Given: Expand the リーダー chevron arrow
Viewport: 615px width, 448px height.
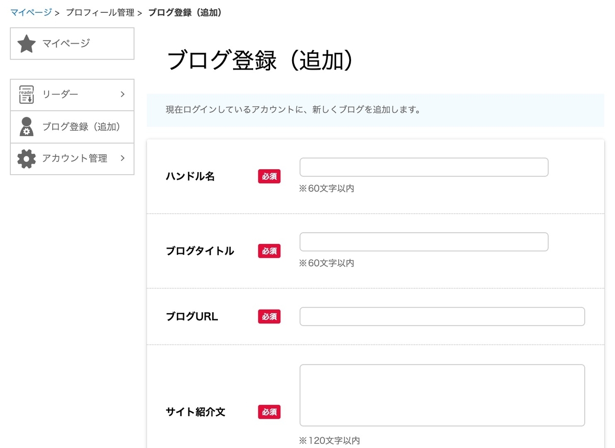Looking at the screenshot, I should (122, 94).
